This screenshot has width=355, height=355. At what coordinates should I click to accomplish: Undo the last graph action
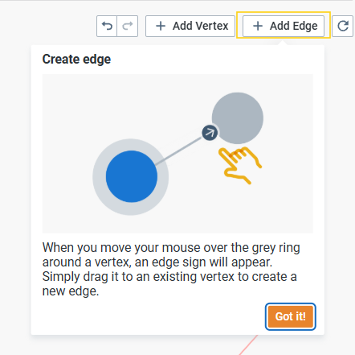[107, 26]
